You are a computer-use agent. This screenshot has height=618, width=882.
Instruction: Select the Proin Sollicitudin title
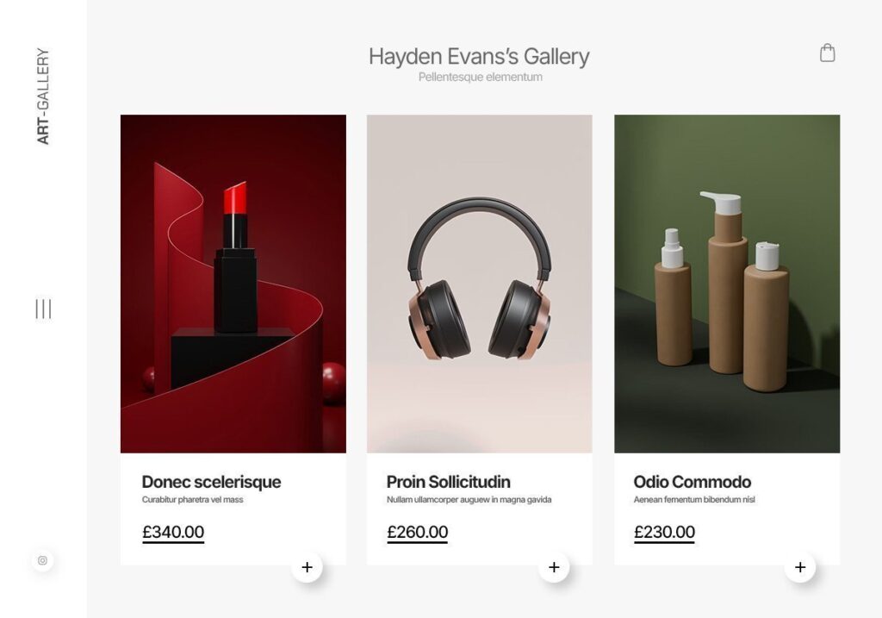[x=448, y=482]
